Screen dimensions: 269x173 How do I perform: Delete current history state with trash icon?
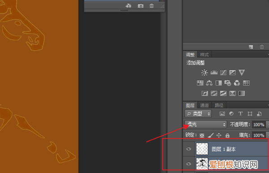click(152, 6)
